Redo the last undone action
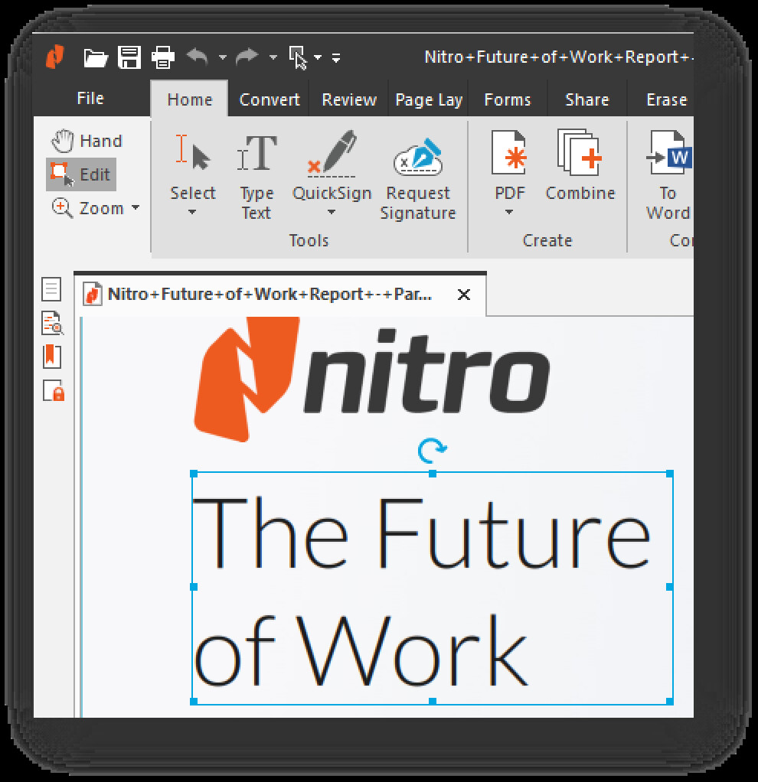This screenshot has height=782, width=758. point(247,57)
